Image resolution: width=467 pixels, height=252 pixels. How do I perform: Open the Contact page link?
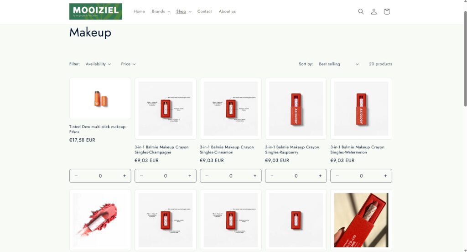coord(204,11)
